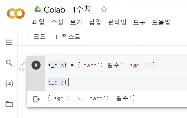Viewport: 187px width, 118px height.
Task: Click the 0초 execution time label
Action: point(22,70)
